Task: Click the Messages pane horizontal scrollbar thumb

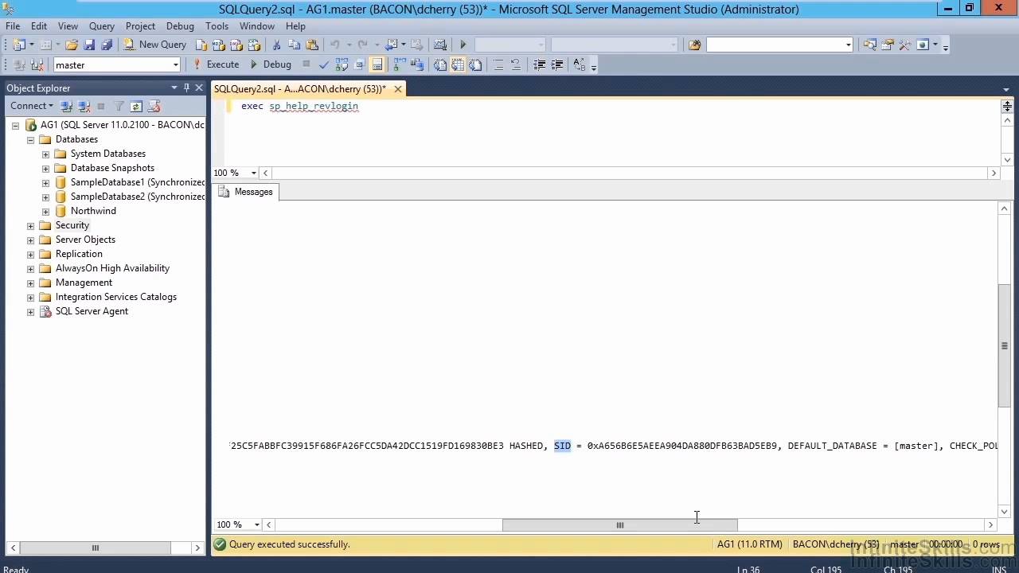Action: coord(619,524)
